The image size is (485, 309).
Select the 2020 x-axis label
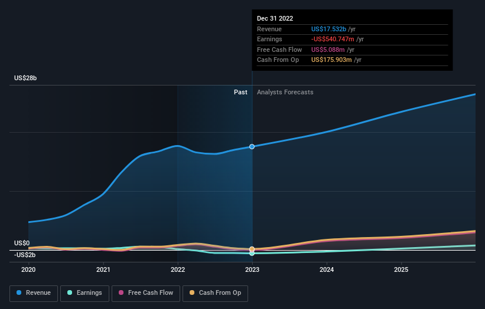(28, 270)
